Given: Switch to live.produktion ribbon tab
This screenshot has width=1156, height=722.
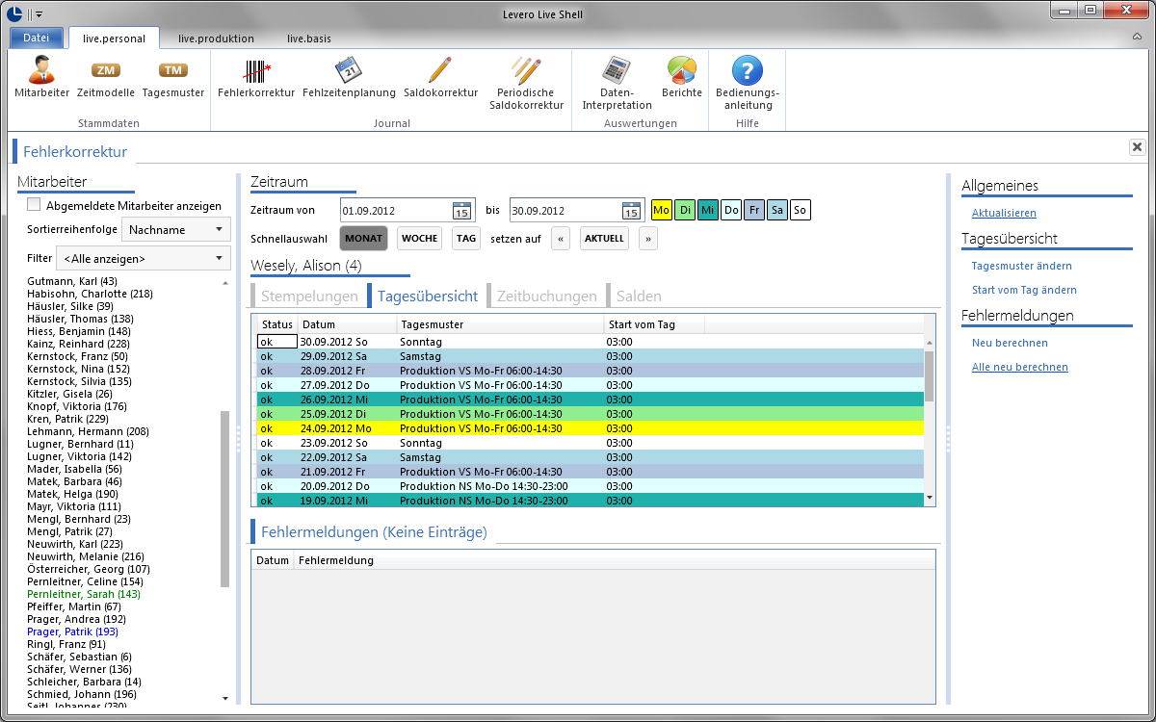Looking at the screenshot, I should [x=217, y=39].
